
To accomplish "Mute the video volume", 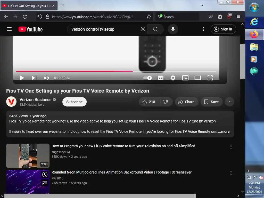I will tap(46, 78).
